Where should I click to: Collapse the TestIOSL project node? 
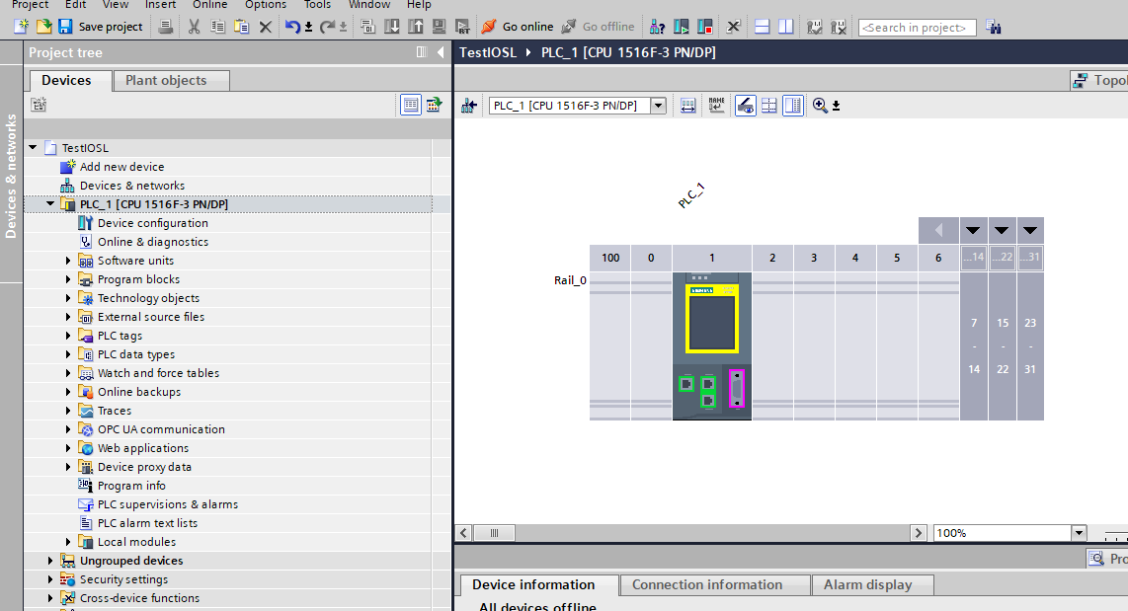(33, 147)
